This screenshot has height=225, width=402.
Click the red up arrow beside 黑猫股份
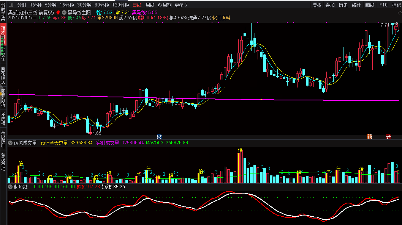[58, 12]
